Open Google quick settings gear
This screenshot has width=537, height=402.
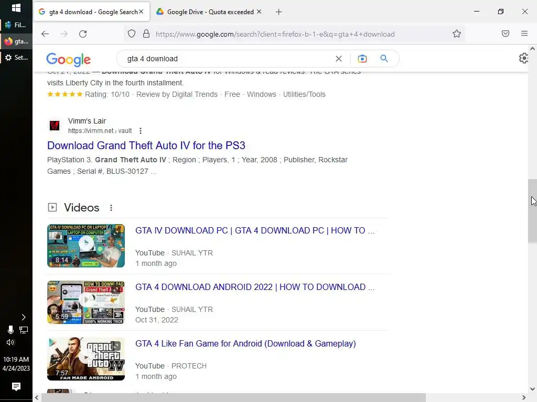524,59
